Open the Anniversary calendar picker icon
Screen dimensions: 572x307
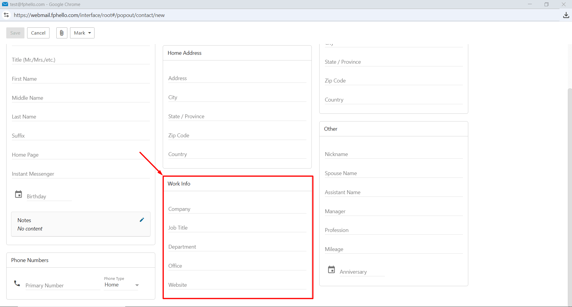click(x=331, y=269)
